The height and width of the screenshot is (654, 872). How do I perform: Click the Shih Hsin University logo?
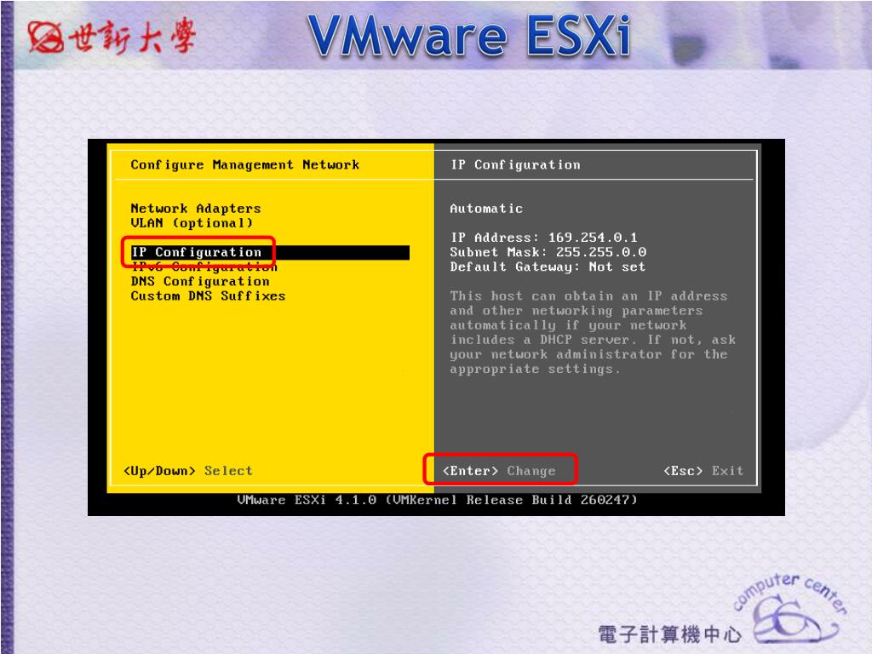pos(112,36)
